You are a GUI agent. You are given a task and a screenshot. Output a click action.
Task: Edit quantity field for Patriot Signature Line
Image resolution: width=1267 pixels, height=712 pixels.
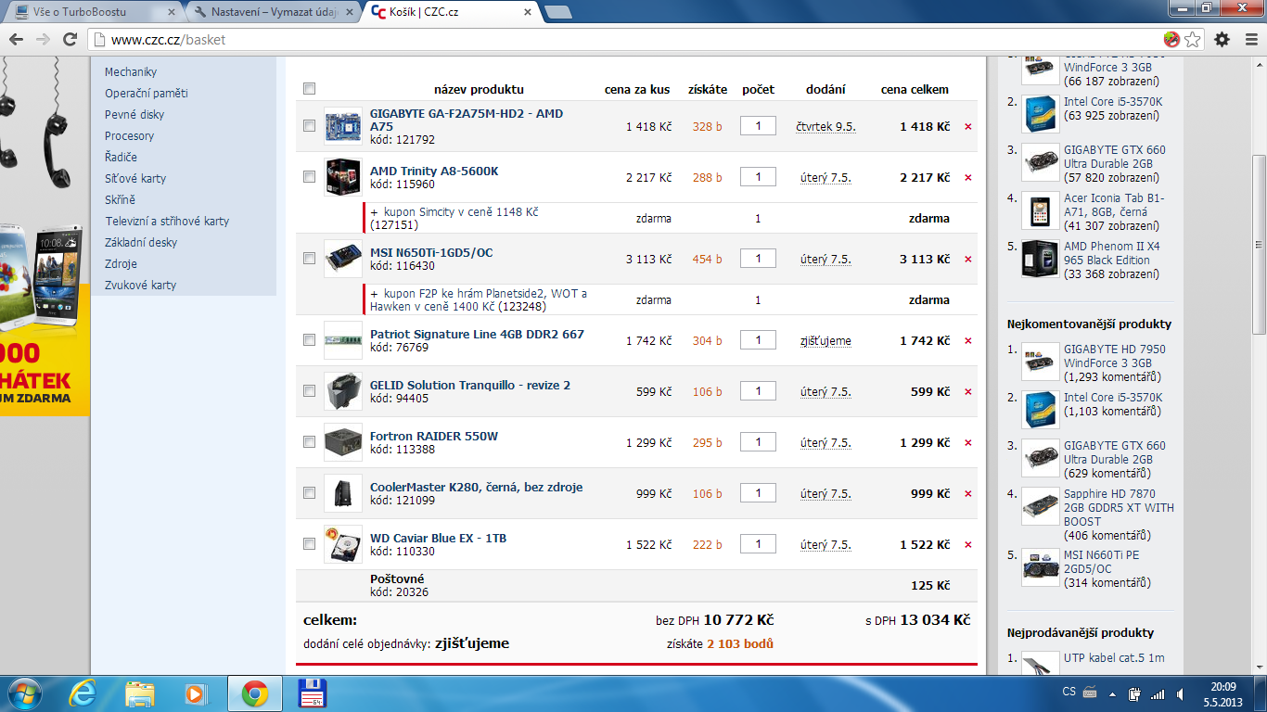click(758, 340)
